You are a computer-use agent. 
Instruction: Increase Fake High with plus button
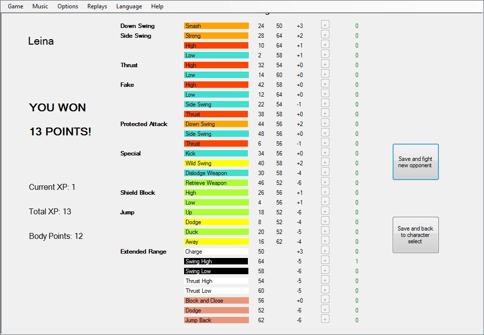(x=325, y=83)
